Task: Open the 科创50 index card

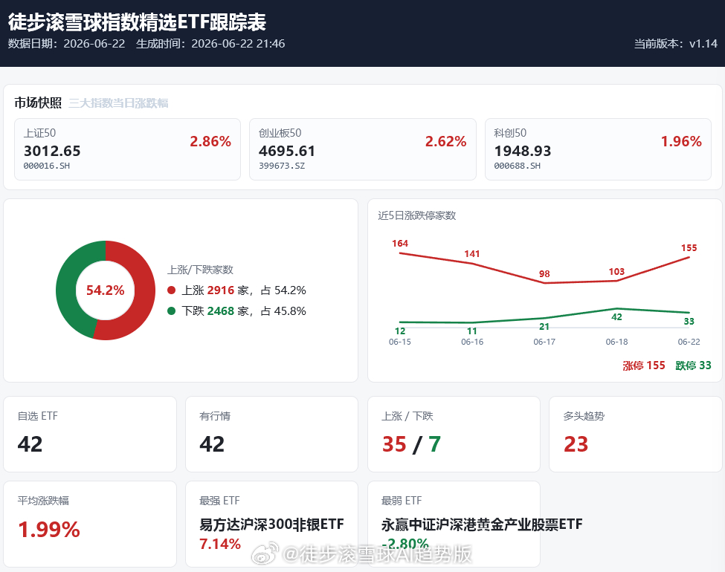Action: point(598,149)
